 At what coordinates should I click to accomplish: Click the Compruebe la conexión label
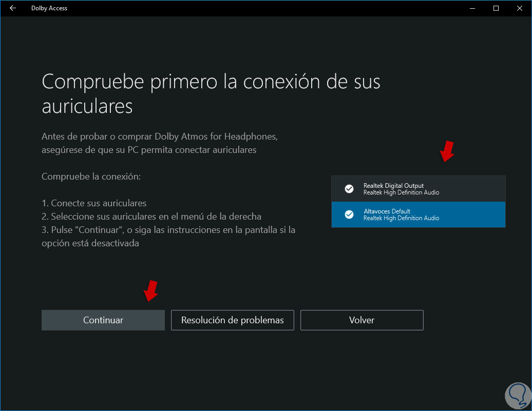click(x=91, y=177)
